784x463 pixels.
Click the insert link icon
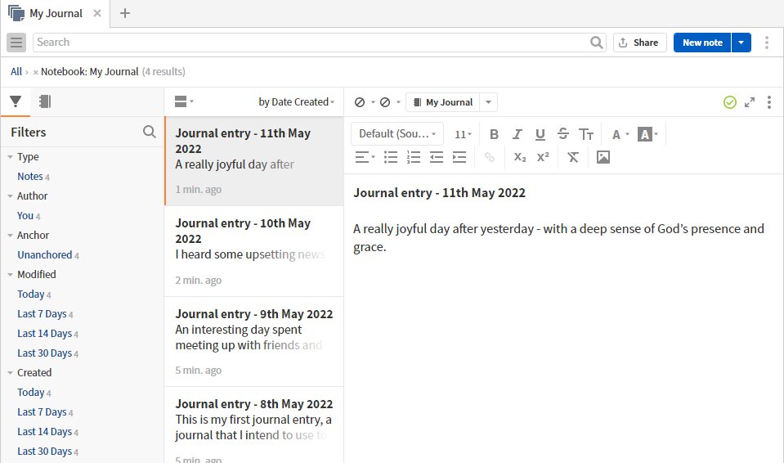490,157
